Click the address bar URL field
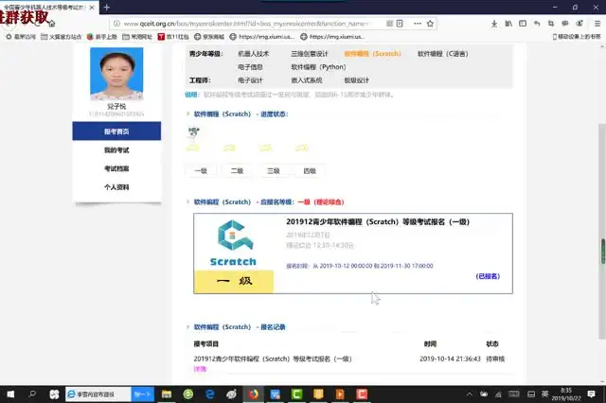 click(247, 24)
